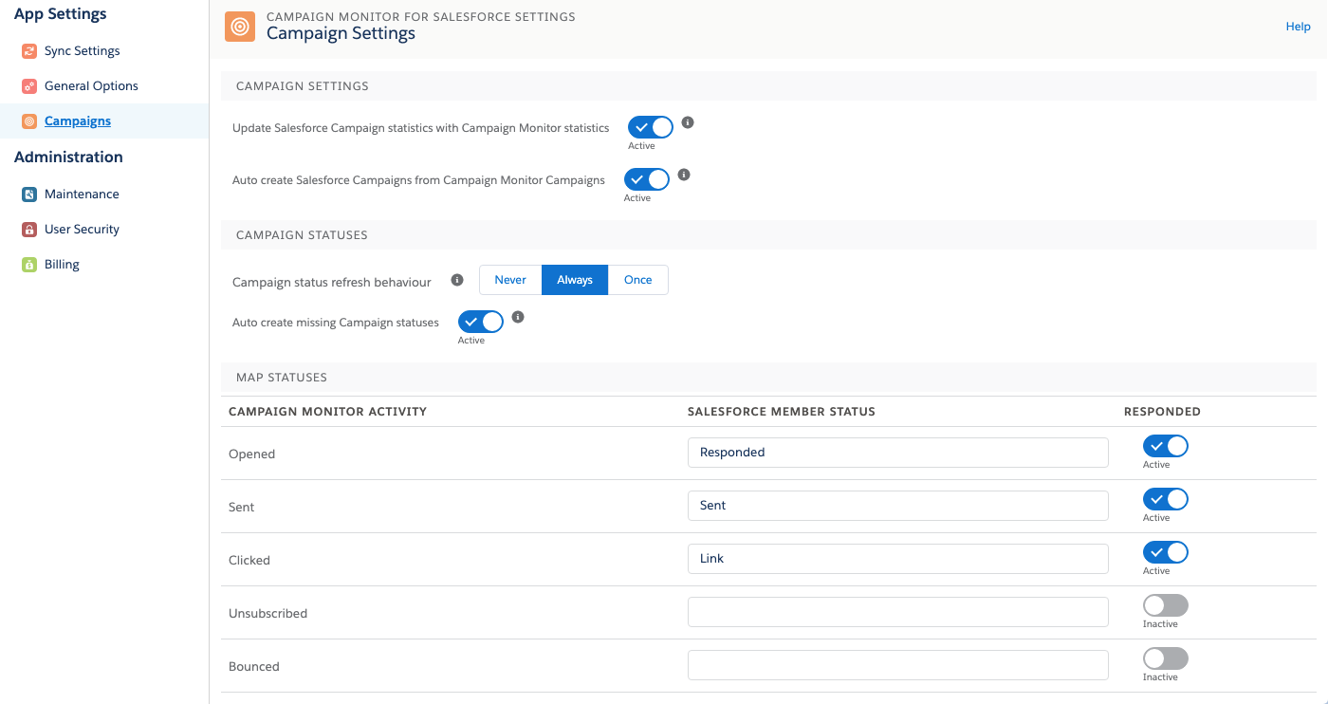
Task: Select Once refresh behaviour
Action: pos(638,280)
